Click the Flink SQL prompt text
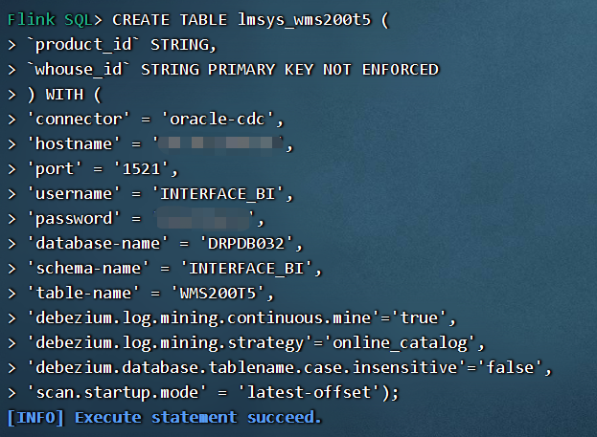The image size is (597, 437). pos(55,20)
